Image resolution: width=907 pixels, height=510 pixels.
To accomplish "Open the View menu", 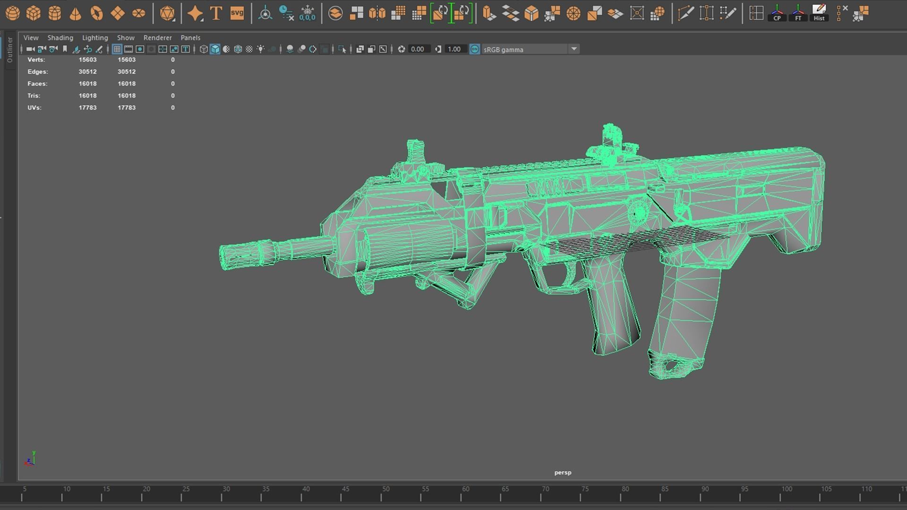I will tap(31, 38).
